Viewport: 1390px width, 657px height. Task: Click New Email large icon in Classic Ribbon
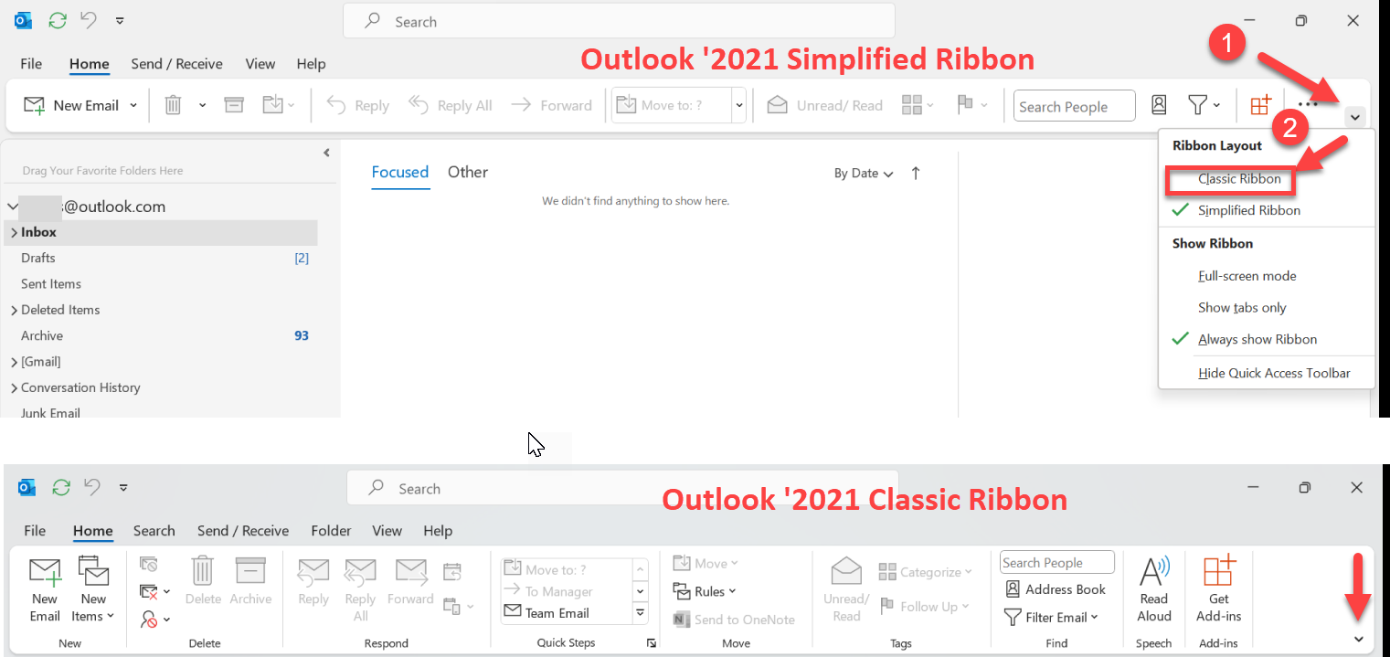45,572
